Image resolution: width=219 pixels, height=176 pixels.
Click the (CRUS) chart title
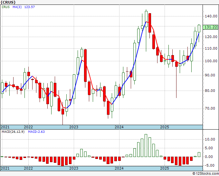8,2
